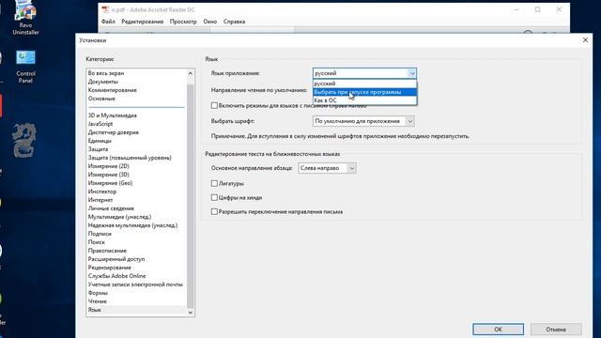Image resolution: width=601 pixels, height=338 pixels.
Task: Open the Редактирование menu
Action: click(142, 22)
